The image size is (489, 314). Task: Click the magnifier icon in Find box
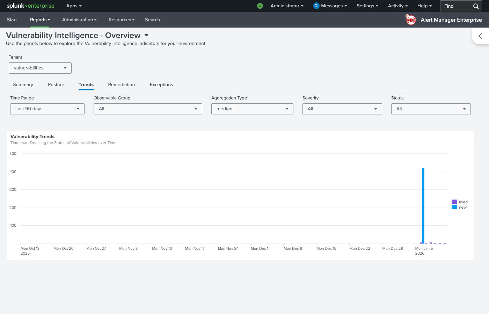476,6
